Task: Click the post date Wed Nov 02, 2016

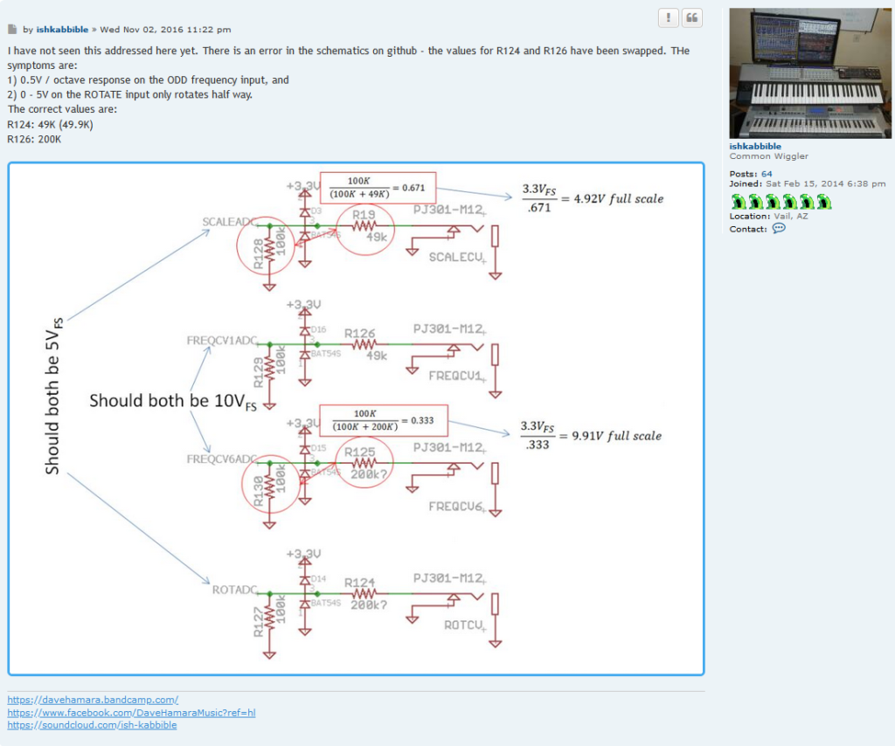Action: [165, 30]
